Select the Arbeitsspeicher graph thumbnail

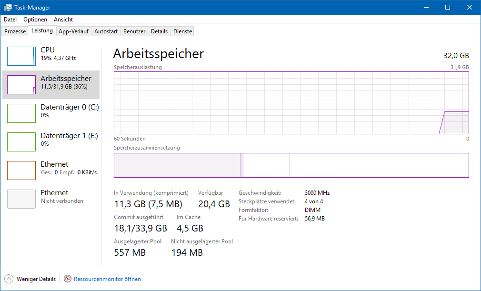pyautogui.click(x=21, y=85)
